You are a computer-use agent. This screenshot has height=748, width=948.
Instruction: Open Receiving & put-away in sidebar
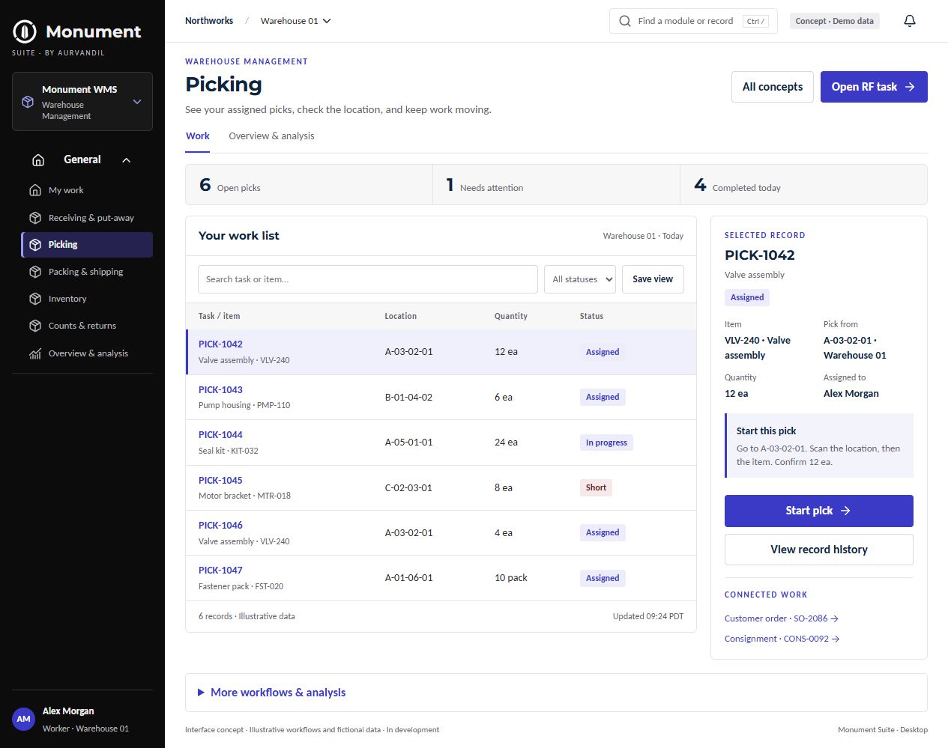[87, 218]
